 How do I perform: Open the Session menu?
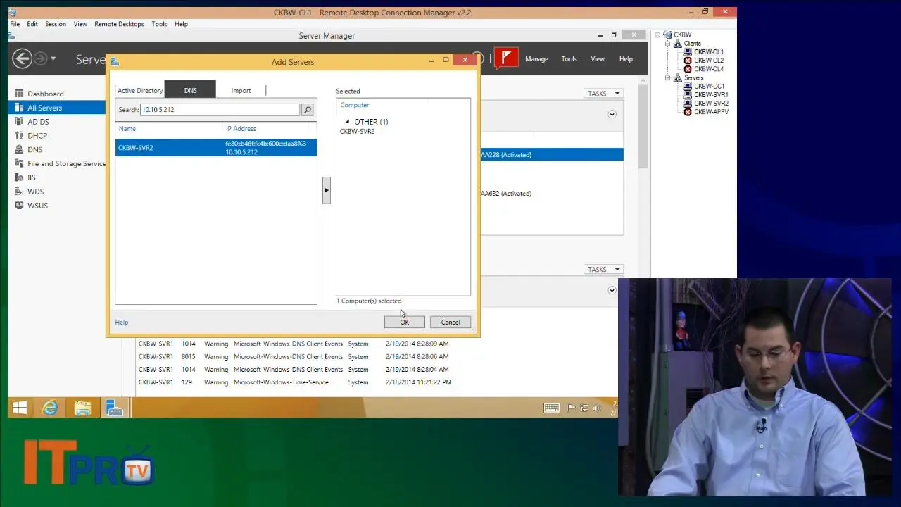[56, 24]
